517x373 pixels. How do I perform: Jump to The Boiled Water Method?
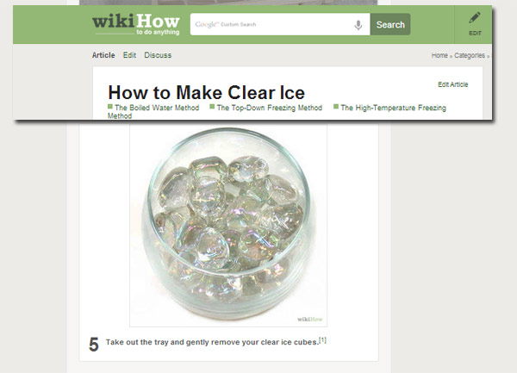(x=157, y=108)
